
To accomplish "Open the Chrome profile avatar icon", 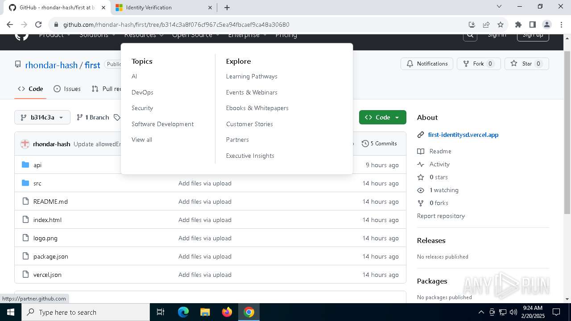I will click(x=546, y=25).
